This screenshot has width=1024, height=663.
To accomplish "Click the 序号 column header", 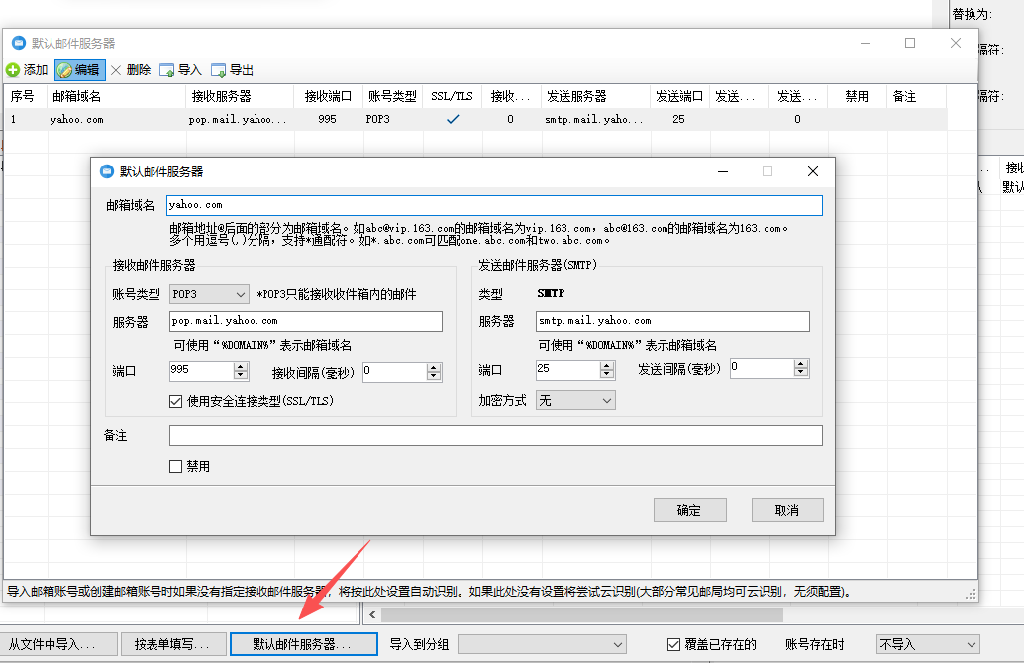I will 26,97.
